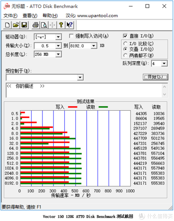This screenshot has height=221, width=174.
Task: Click write value 297107
Action: 140,128
